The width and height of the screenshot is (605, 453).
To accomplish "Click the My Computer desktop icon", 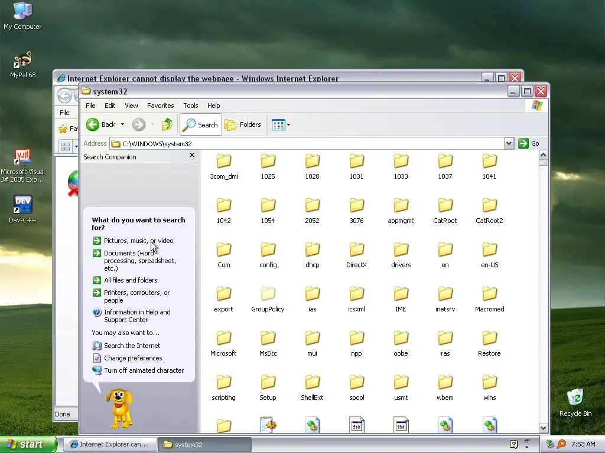I will [22, 15].
